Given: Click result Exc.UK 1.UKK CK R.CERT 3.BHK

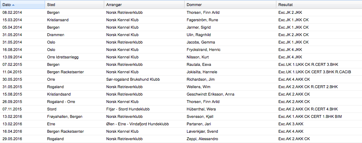Looking at the screenshot, I should coord(308,64).
